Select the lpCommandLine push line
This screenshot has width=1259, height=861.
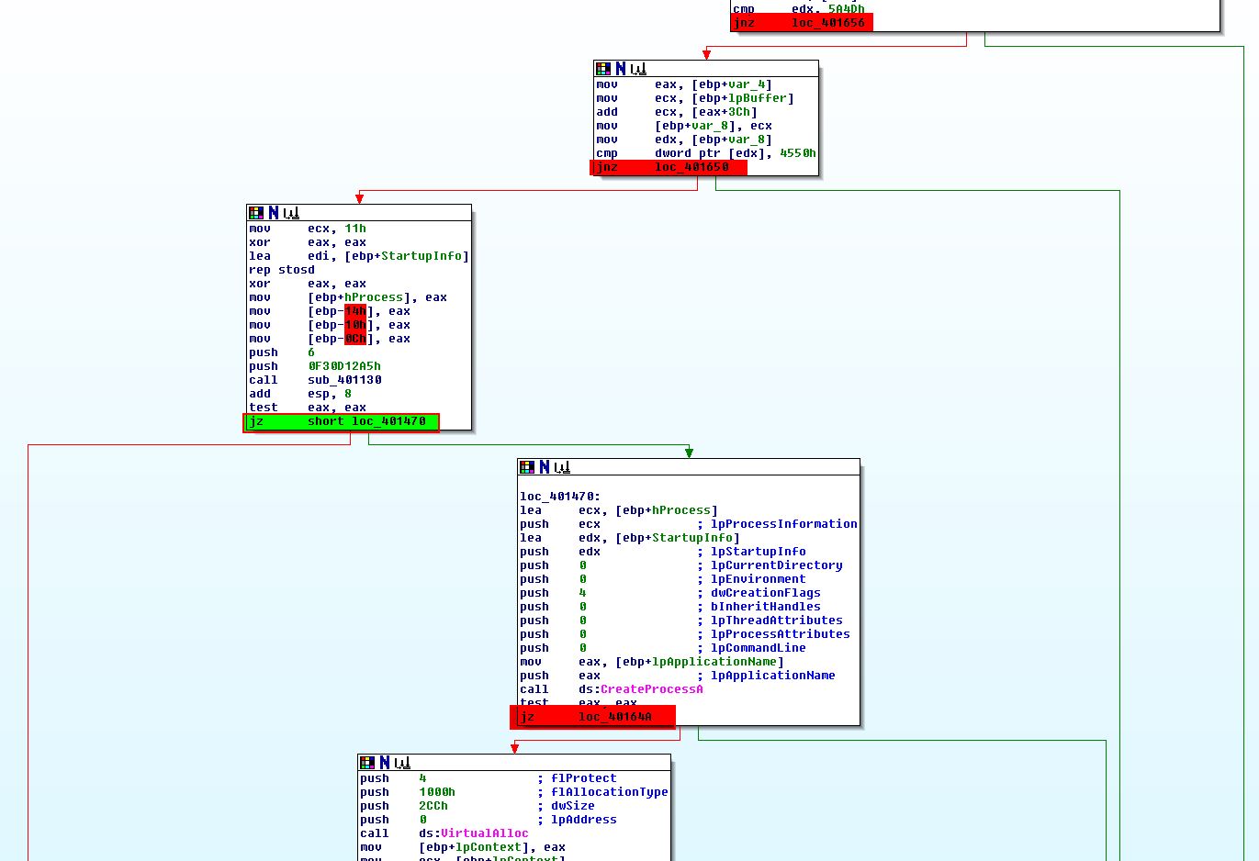coord(663,648)
